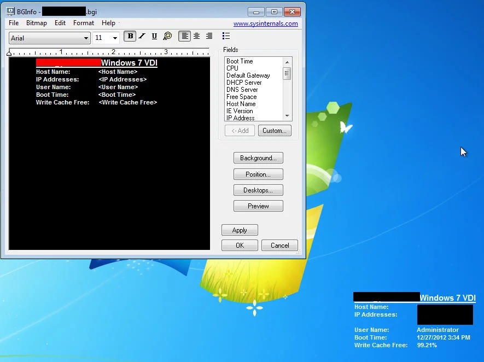Image resolution: width=484 pixels, height=362 pixels.
Task: Click the ruler left indent marker
Action: click(9, 53)
